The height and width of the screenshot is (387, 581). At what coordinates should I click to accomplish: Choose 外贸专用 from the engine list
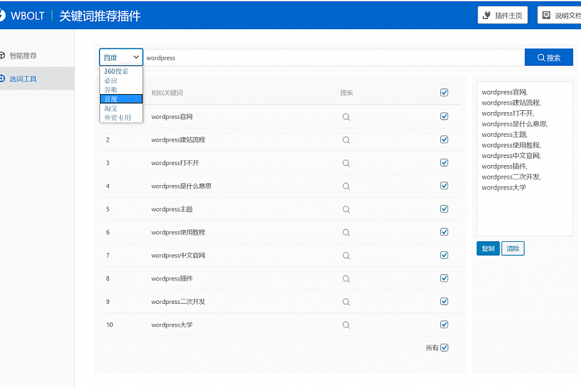[x=121, y=117]
